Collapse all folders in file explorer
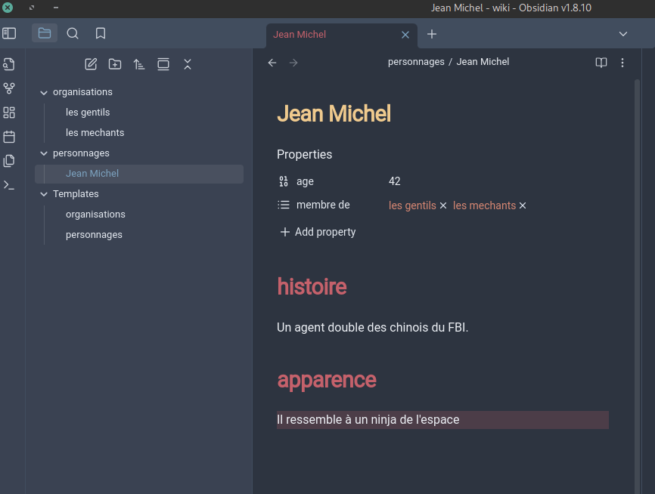 pos(188,64)
